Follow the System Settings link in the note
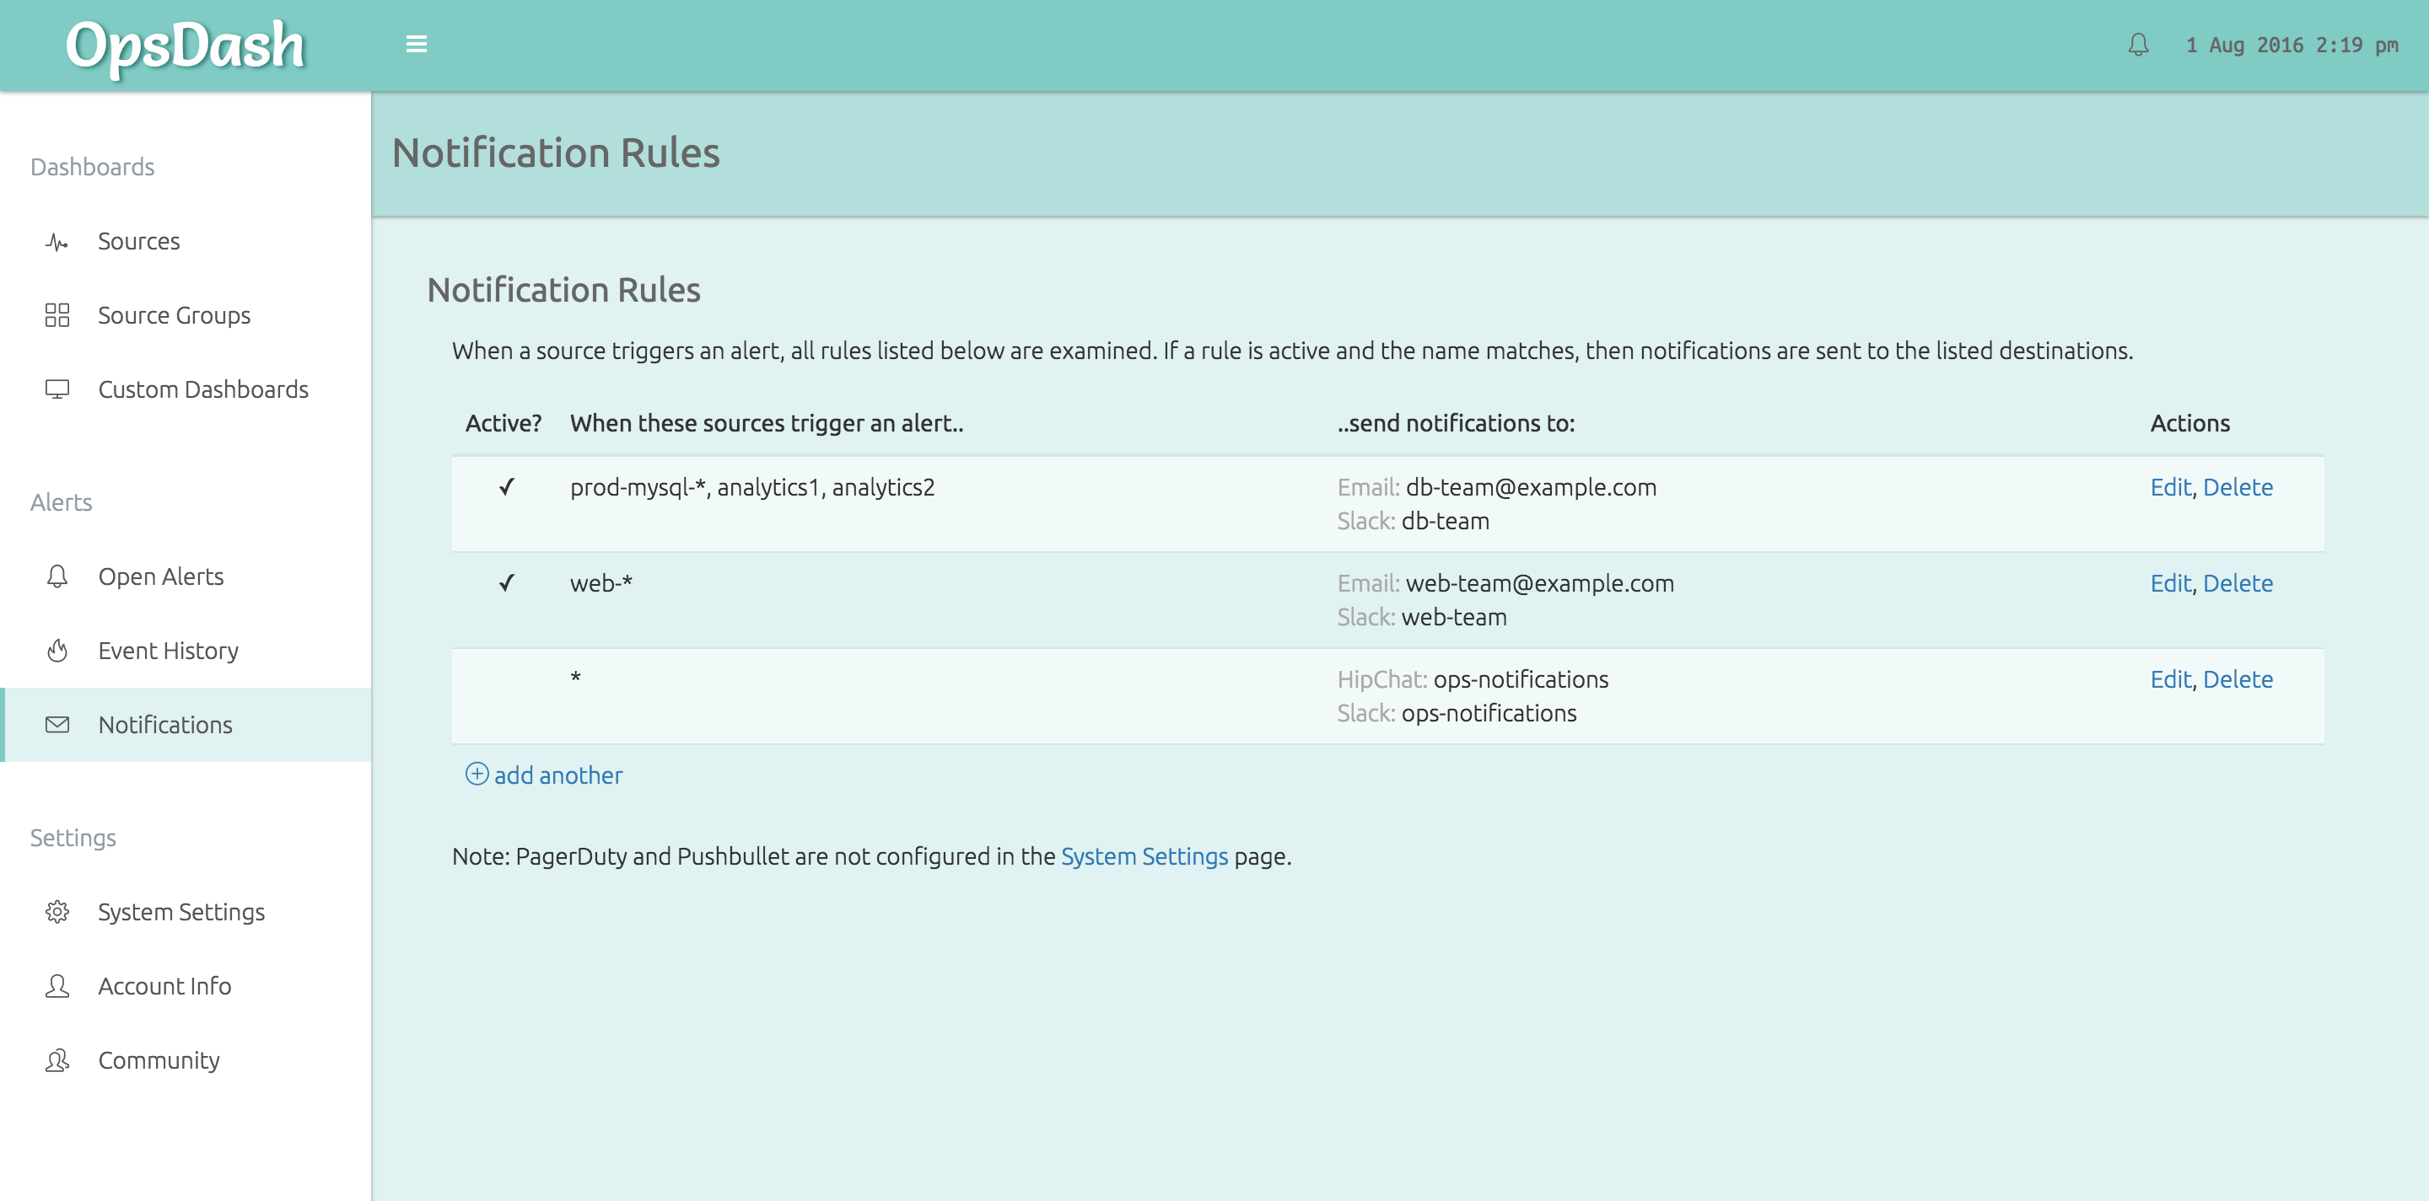The width and height of the screenshot is (2429, 1201). pos(1144,856)
